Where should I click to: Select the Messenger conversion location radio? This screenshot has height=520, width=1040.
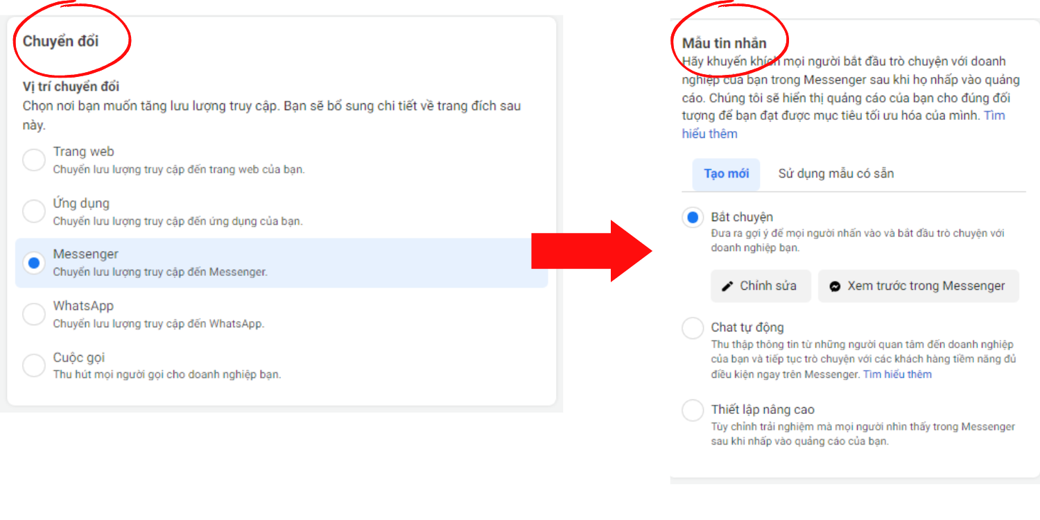(34, 263)
